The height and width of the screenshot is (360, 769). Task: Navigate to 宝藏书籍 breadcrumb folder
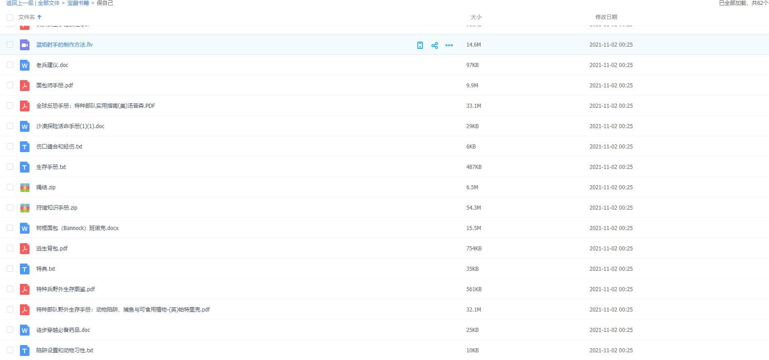point(78,3)
